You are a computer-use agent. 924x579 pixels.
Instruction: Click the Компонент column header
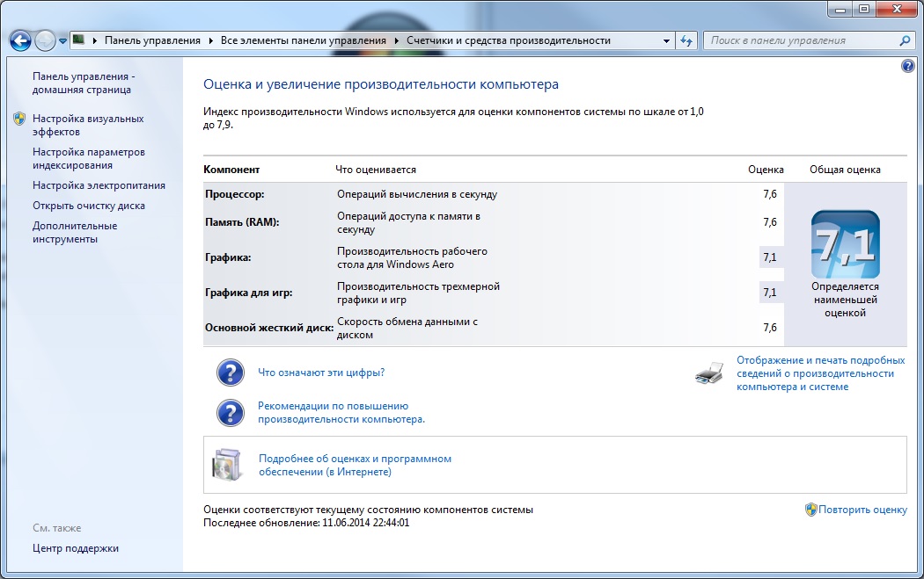click(x=231, y=170)
